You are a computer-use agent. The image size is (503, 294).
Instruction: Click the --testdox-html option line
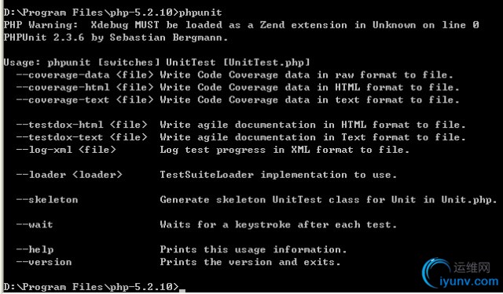pyautogui.click(x=240, y=125)
